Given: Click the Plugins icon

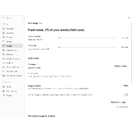Looking at the screenshot, I should pyautogui.click(x=4, y=95).
